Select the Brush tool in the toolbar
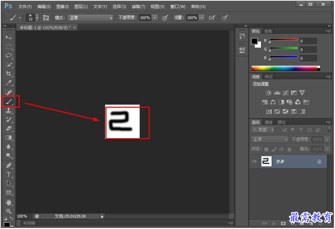Image resolution: width=335 pixels, height=229 pixels. (x=9, y=102)
